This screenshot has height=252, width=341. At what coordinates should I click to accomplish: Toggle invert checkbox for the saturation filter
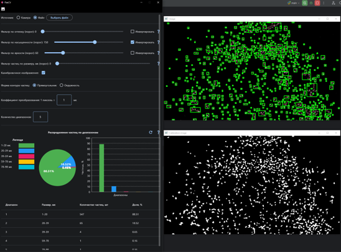point(133,42)
